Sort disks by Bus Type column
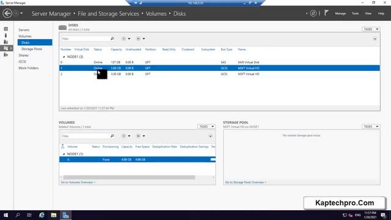The width and height of the screenshot is (391, 220). (x=227, y=50)
